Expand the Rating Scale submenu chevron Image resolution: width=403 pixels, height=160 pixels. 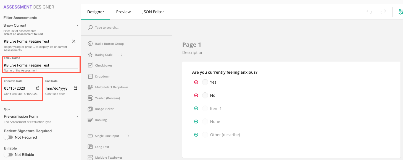(122, 55)
